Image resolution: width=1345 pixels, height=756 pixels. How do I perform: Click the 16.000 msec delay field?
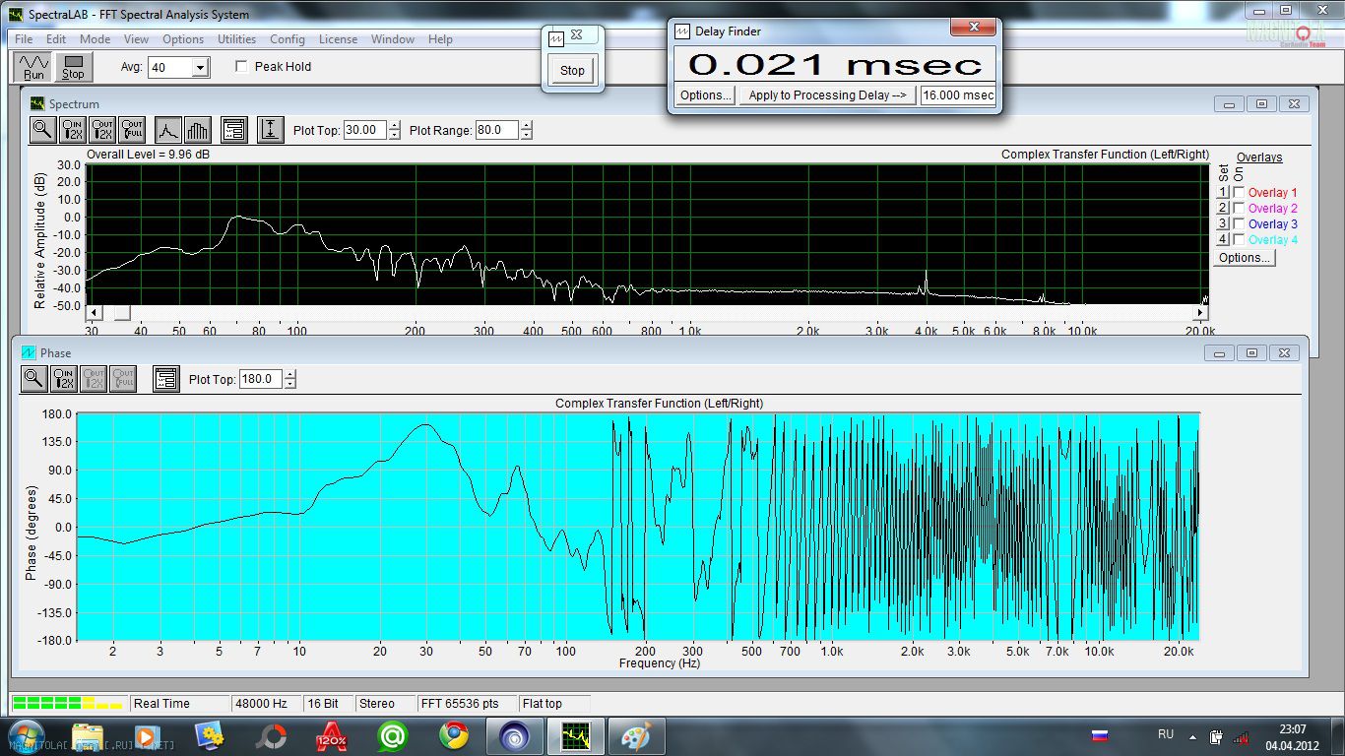pyautogui.click(x=958, y=95)
